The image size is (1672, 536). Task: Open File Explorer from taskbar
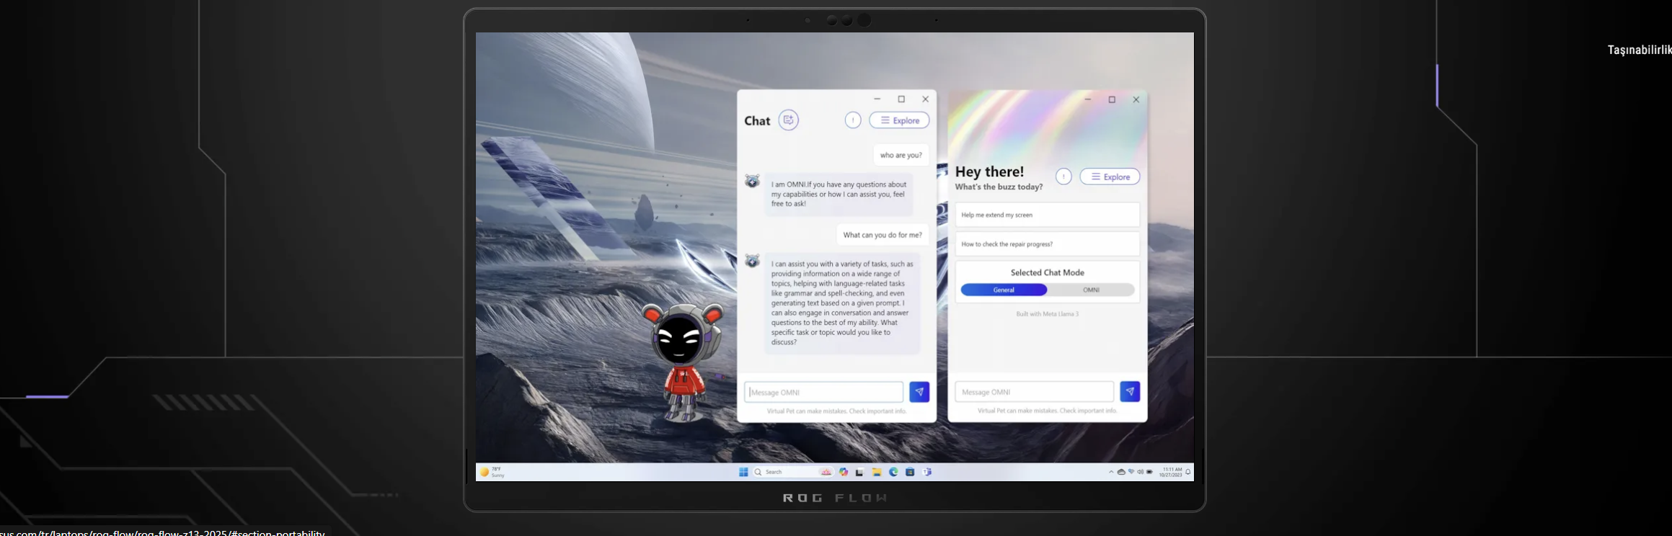(x=877, y=472)
